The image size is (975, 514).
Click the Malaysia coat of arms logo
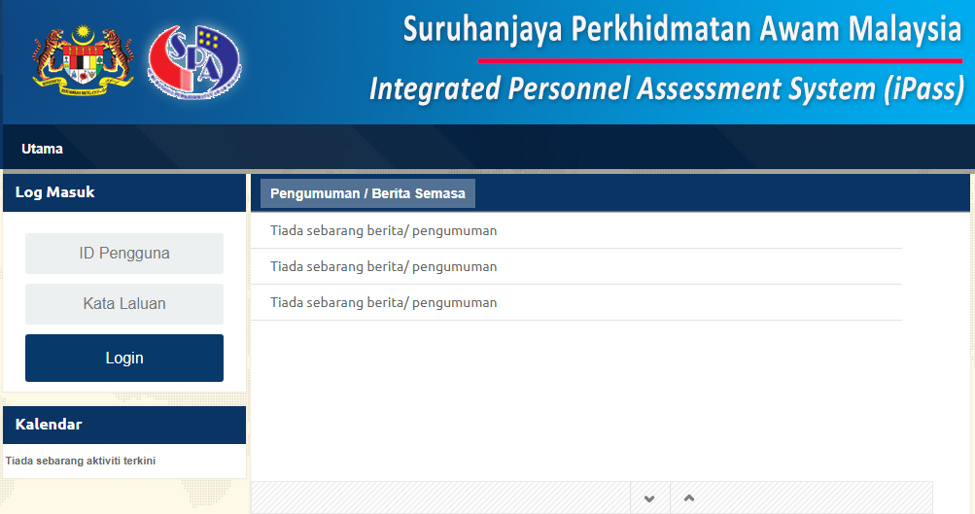point(84,60)
